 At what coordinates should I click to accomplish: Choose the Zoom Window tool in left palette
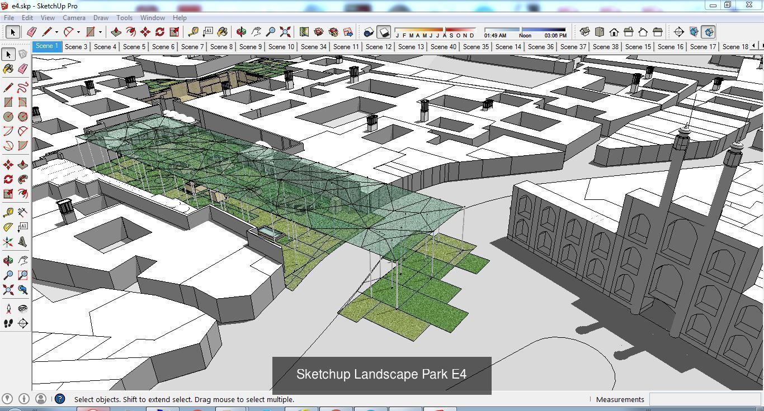pyautogui.click(x=22, y=275)
